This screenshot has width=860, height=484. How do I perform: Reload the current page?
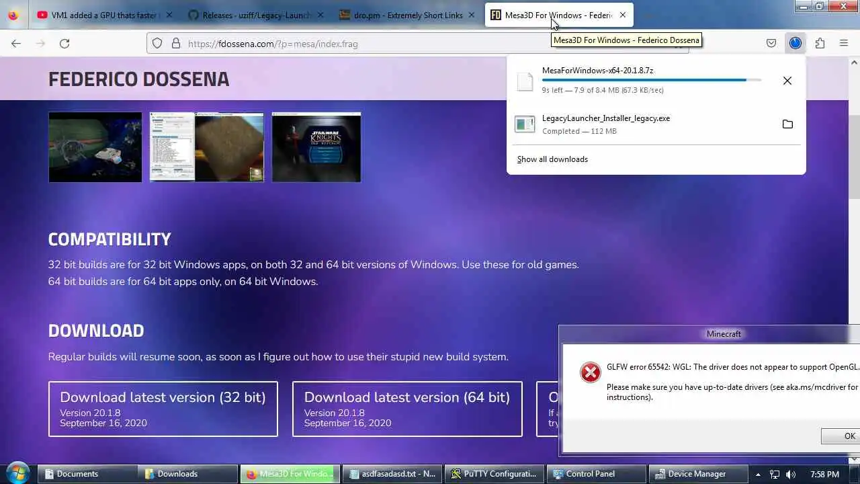[x=64, y=43]
